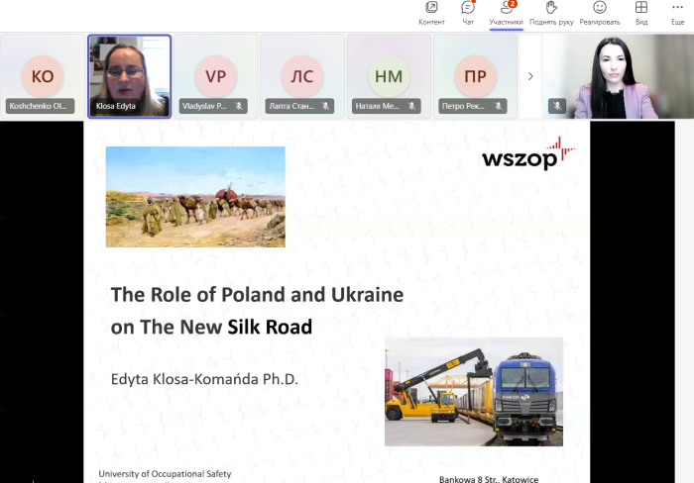Viewport: 694px width, 483px height.
Task: Click muted mic icon on Наталя tile
Action: pos(413,106)
